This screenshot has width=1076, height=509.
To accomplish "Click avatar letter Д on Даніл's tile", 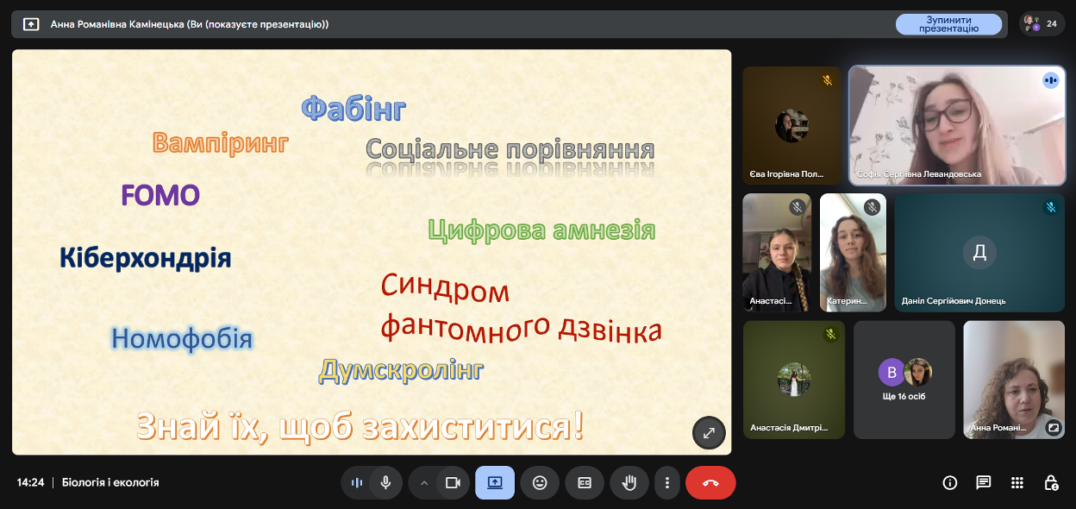I will click(979, 252).
